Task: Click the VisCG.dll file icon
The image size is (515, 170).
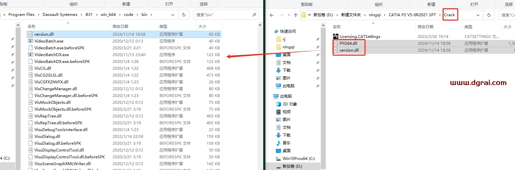Action: (x=31, y=68)
